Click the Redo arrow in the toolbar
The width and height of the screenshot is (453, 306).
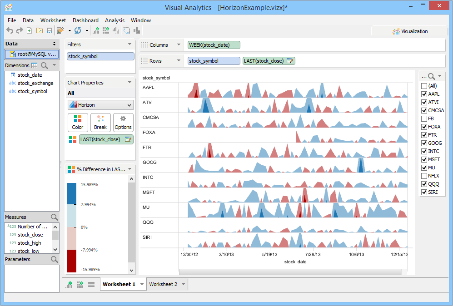tap(20, 30)
